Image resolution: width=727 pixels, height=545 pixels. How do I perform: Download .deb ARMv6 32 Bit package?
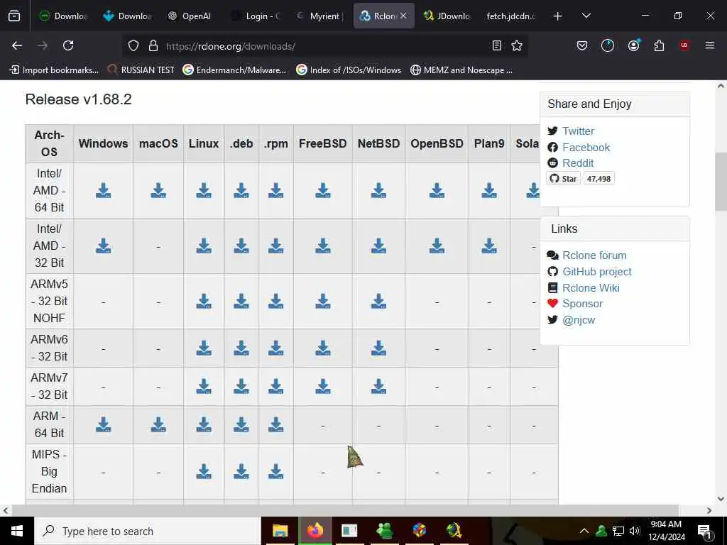241,348
